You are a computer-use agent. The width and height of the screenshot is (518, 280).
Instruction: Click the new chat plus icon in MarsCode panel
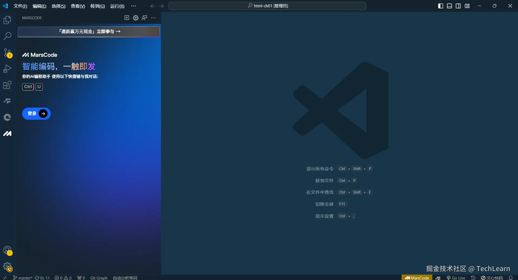pos(127,18)
